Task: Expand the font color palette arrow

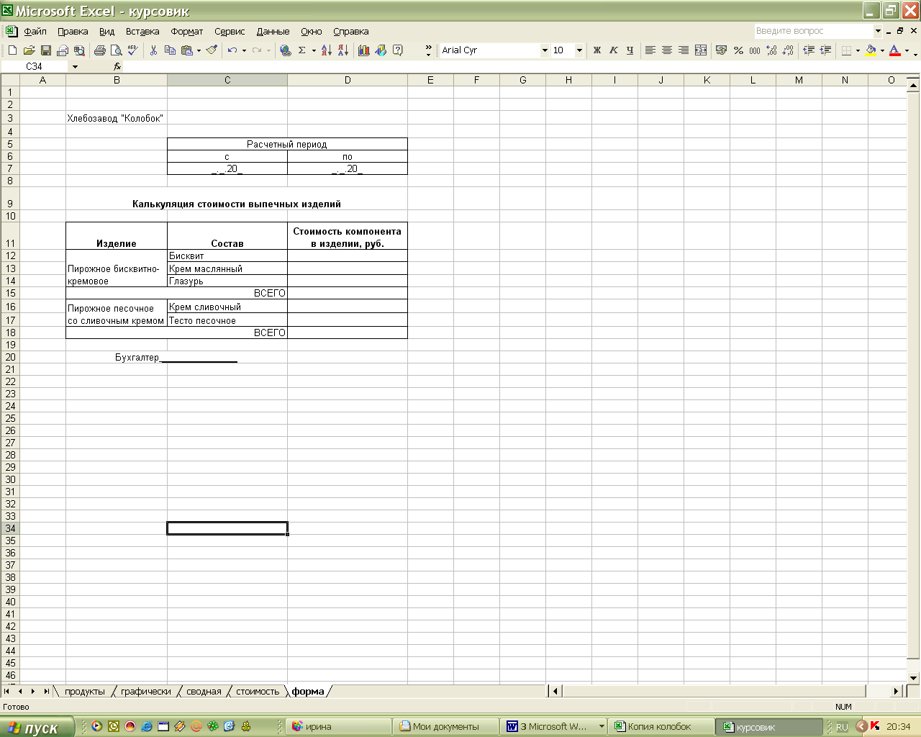Action: (x=906, y=50)
